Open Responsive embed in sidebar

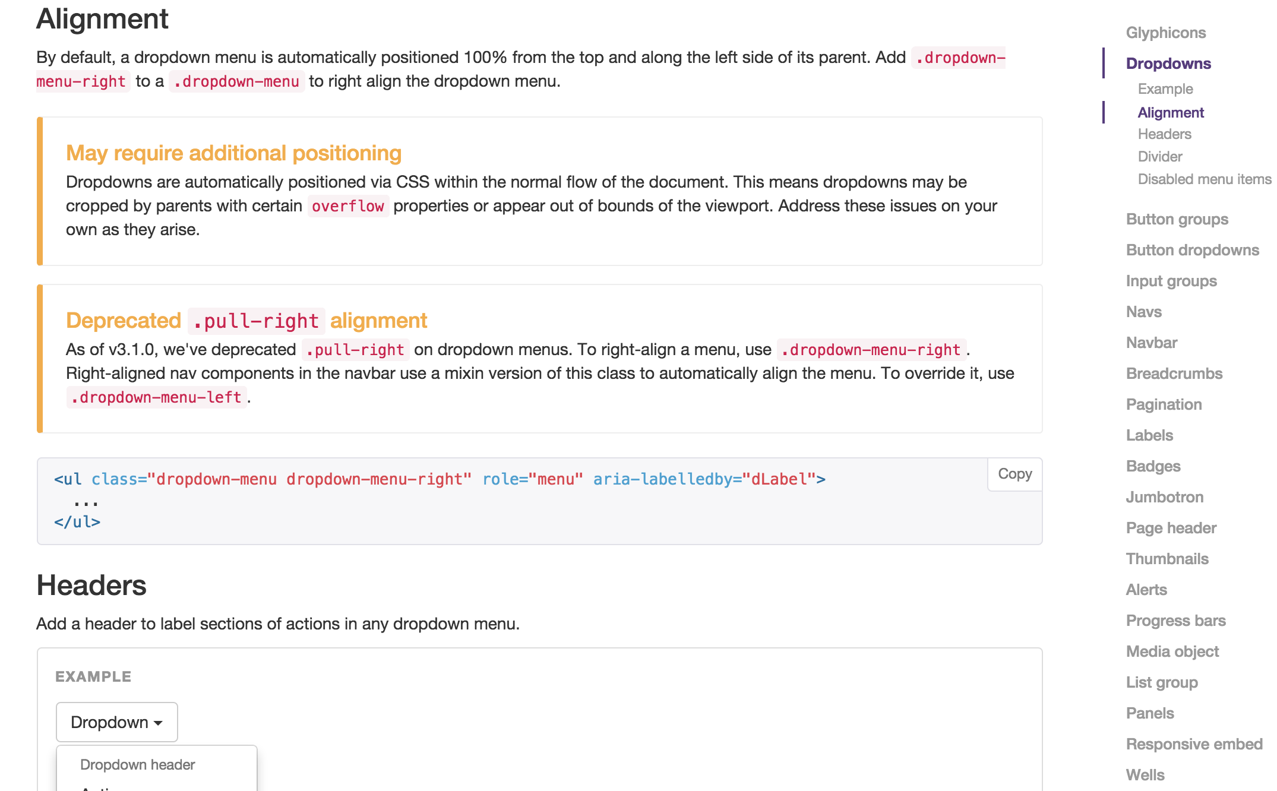(1194, 744)
